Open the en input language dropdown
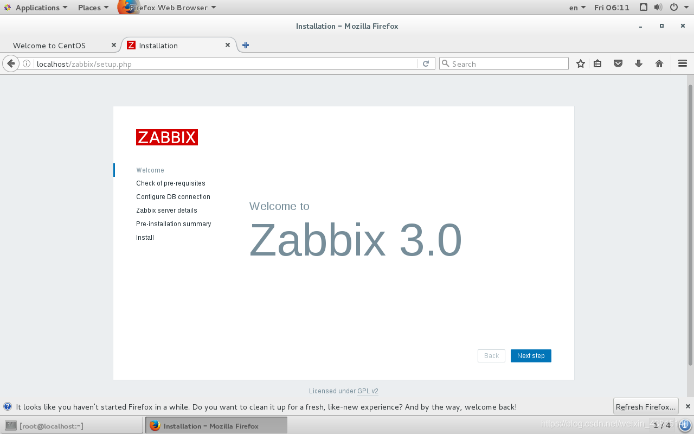694x434 pixels. point(577,7)
